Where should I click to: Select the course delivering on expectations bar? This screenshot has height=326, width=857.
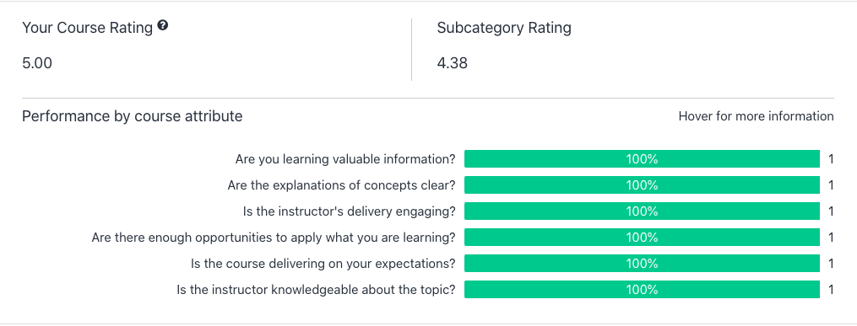click(x=642, y=264)
